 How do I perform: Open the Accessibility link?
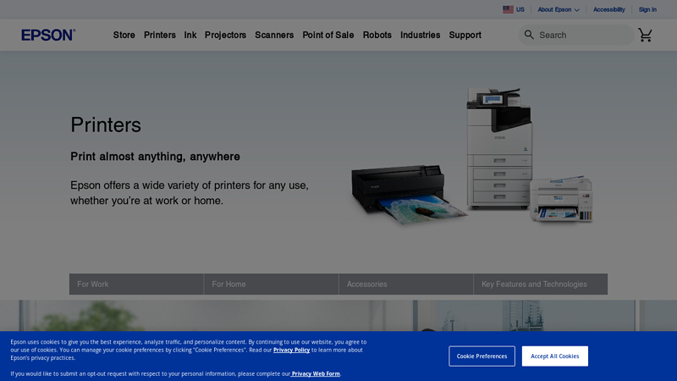tap(608, 9)
